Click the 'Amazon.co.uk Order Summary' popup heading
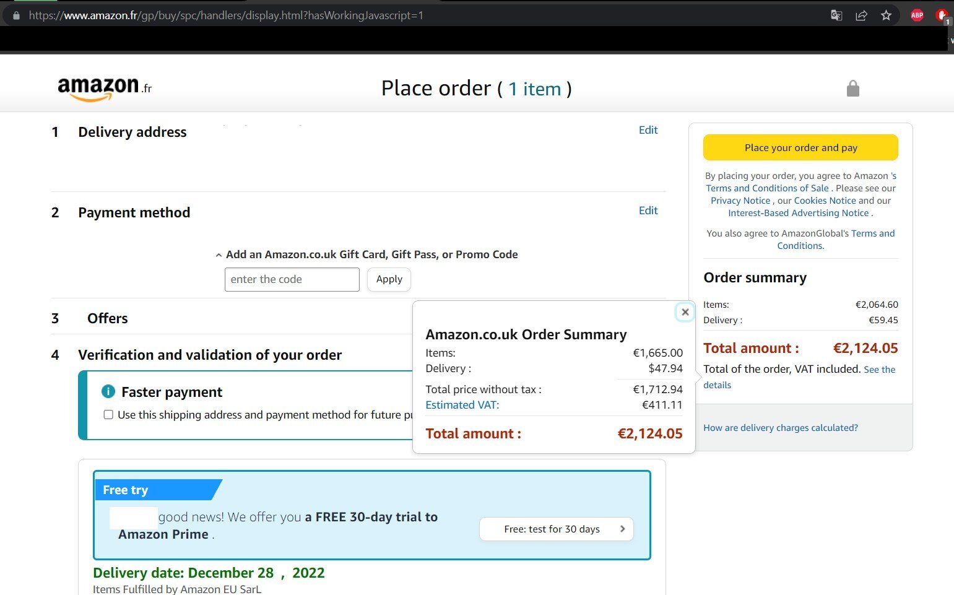Screen dimensions: 954x595 coord(526,334)
